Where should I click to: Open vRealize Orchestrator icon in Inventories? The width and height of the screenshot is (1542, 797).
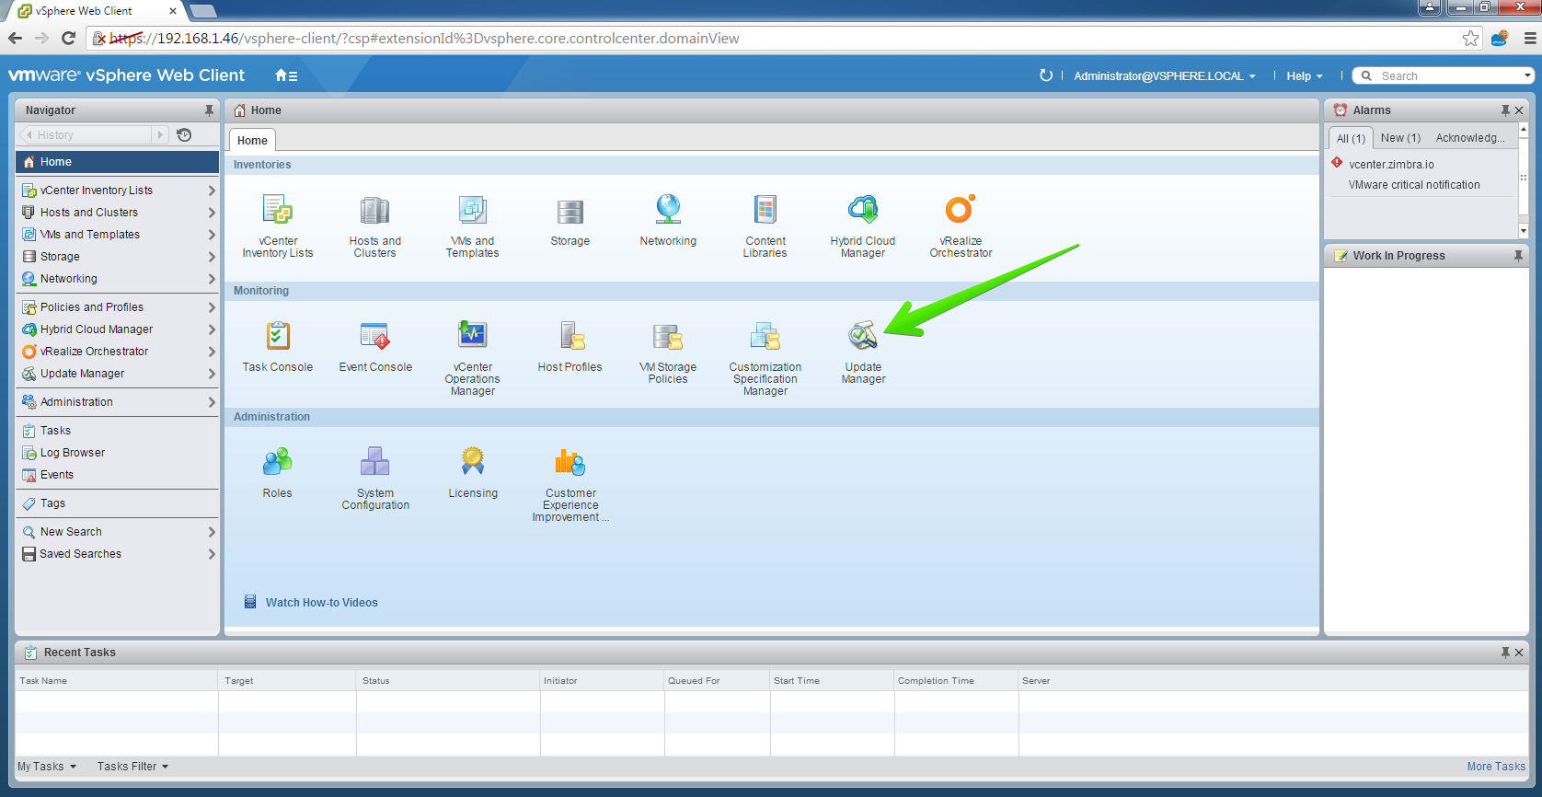(x=961, y=210)
